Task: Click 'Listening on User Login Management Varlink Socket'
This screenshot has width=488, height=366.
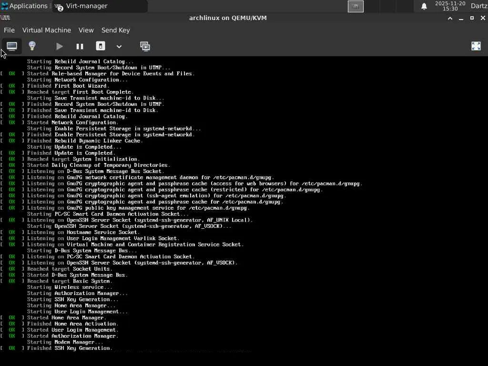Action: pyautogui.click(x=90, y=238)
